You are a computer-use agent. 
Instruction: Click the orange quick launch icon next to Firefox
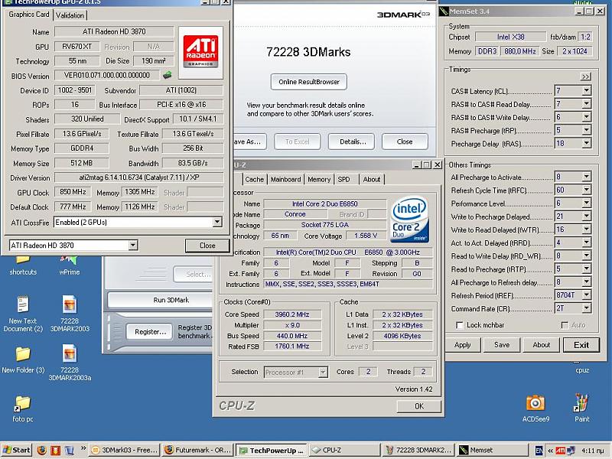[x=55, y=450]
